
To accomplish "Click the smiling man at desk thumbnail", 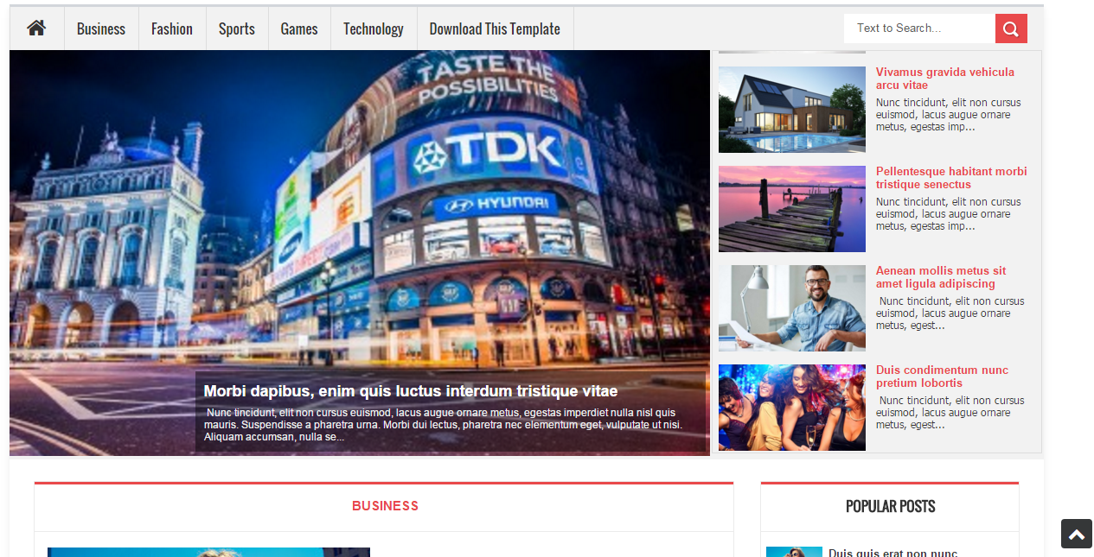I will tap(792, 308).
